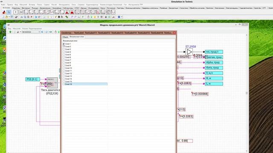Open the 'Автоматика' combo box in model window
Screen dimensions: 273x153
[31, 32]
